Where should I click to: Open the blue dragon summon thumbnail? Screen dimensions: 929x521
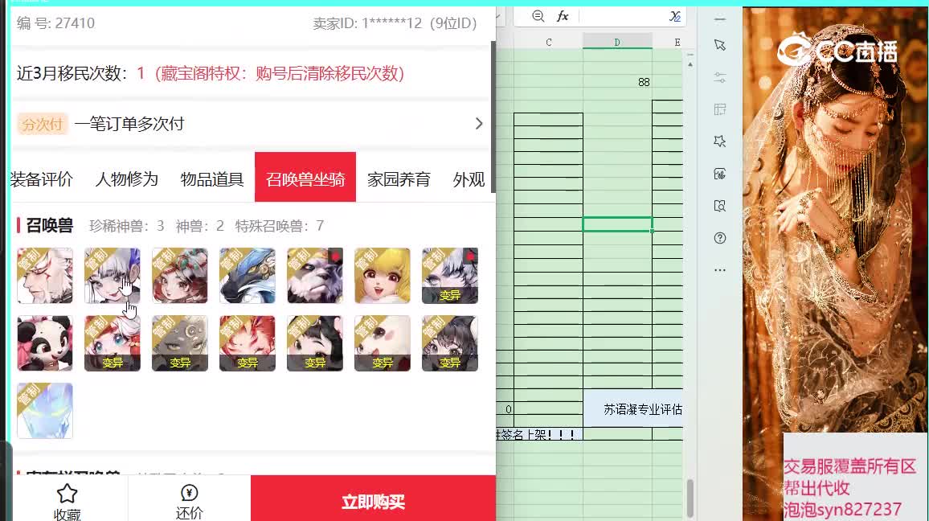pyautogui.click(x=248, y=276)
